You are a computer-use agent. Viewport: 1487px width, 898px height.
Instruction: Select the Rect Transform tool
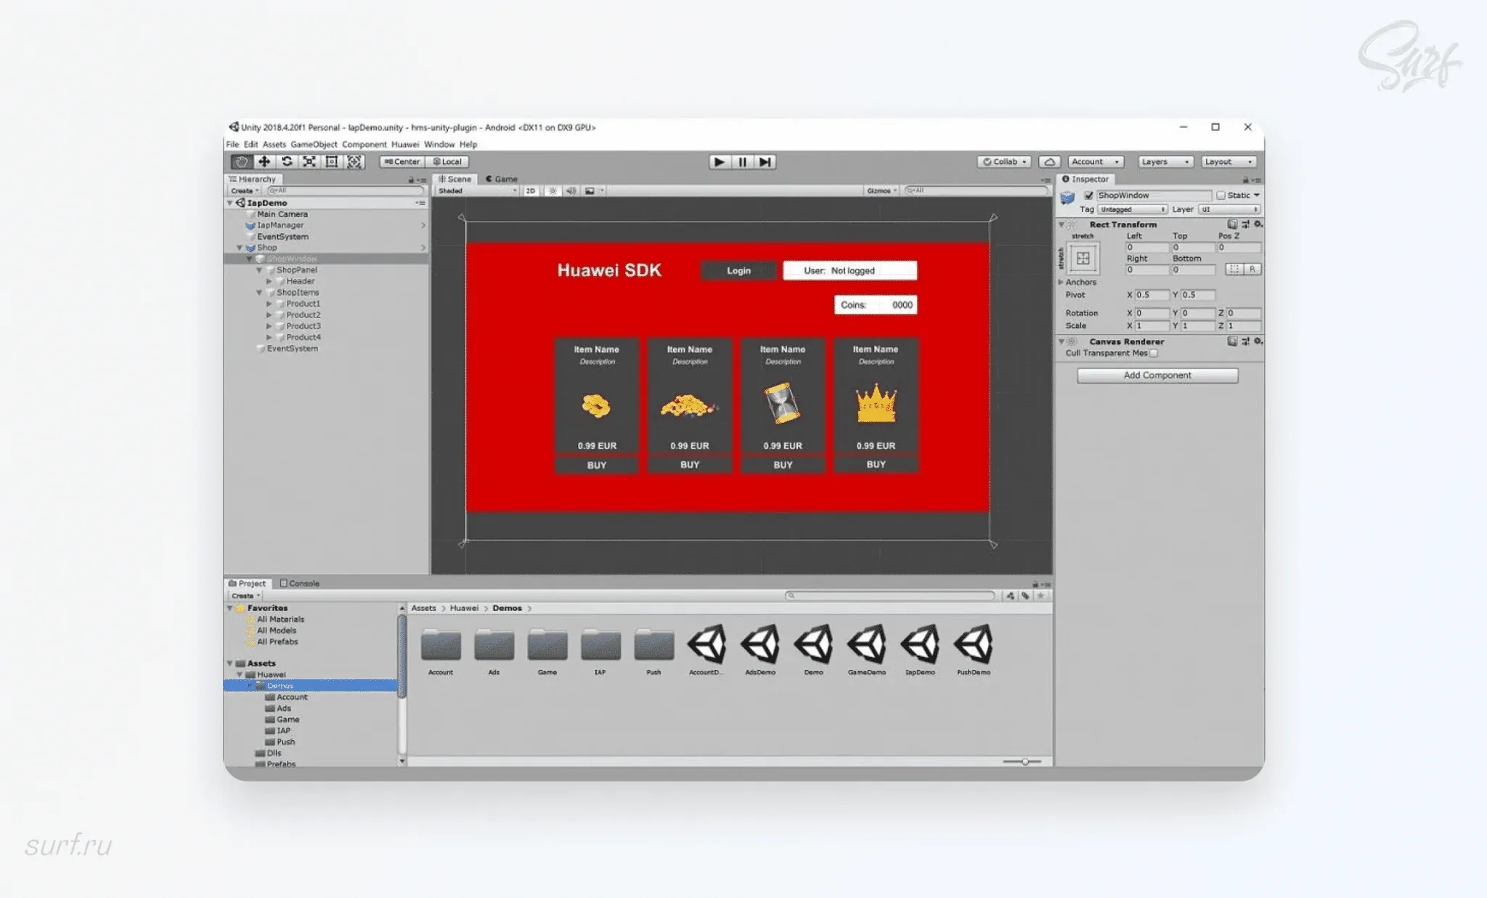click(x=332, y=162)
